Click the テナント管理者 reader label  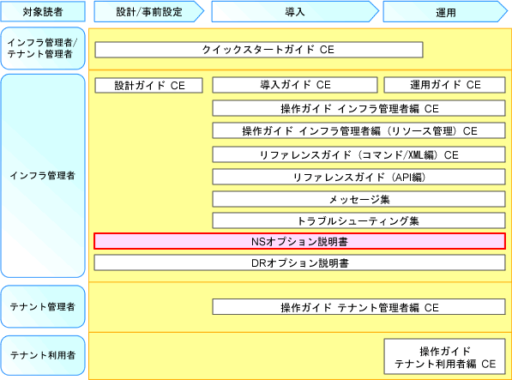pyautogui.click(x=43, y=306)
